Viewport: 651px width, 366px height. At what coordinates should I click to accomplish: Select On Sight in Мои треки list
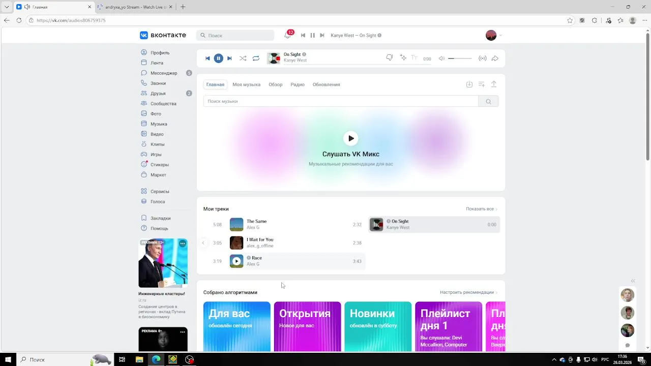pyautogui.click(x=434, y=225)
